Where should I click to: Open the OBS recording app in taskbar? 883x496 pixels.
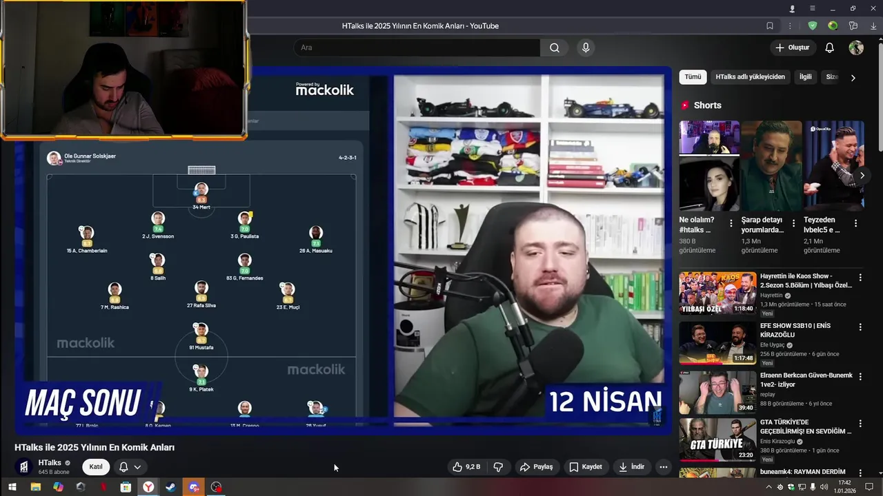point(216,487)
